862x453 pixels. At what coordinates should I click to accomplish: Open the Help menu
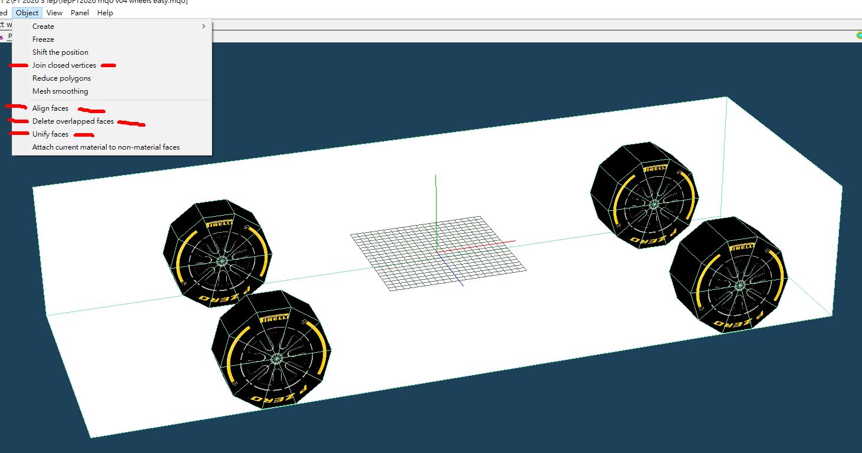105,12
